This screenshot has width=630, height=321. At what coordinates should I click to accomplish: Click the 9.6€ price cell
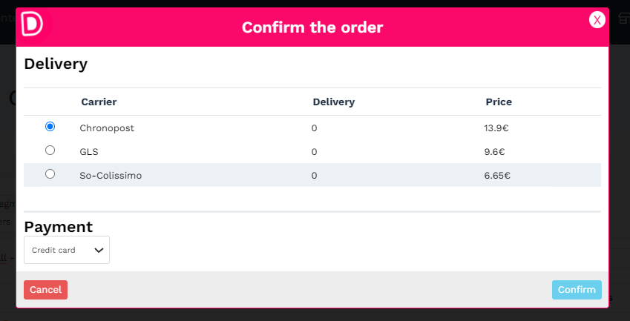495,152
